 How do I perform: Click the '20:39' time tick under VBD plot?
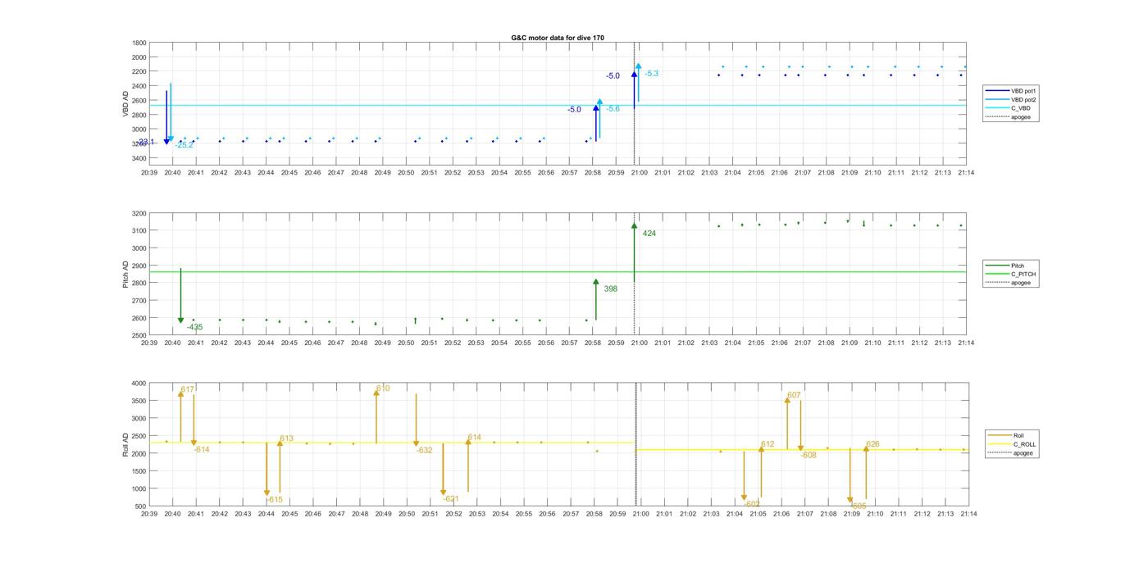[148, 173]
